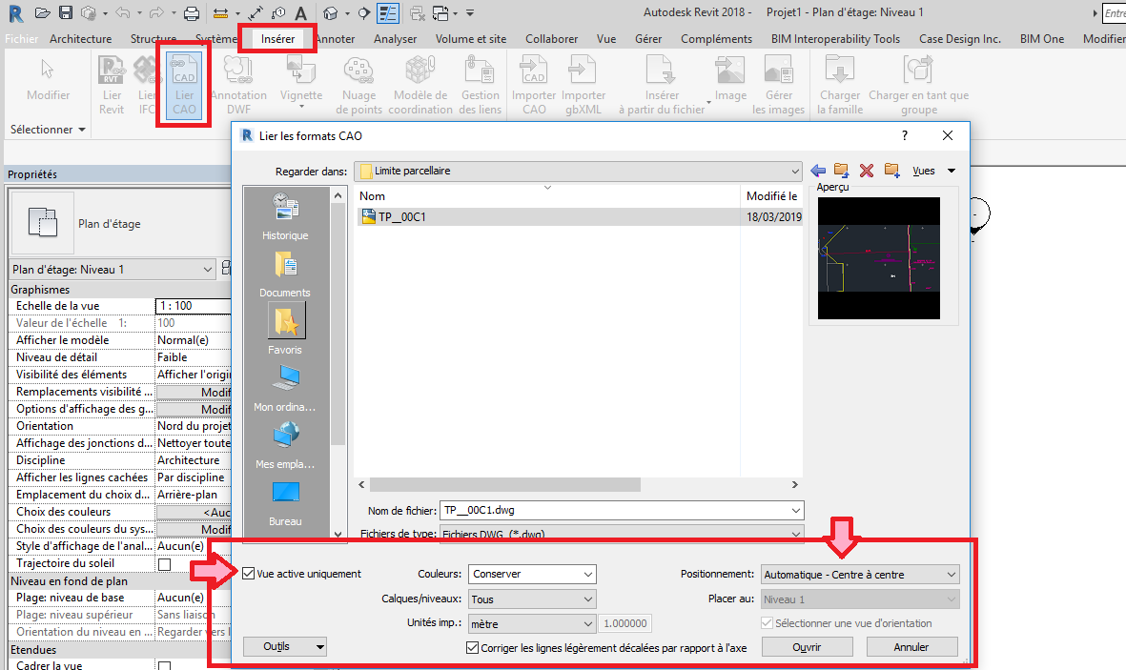Open Historique in the dialog places sidebar

click(x=285, y=217)
